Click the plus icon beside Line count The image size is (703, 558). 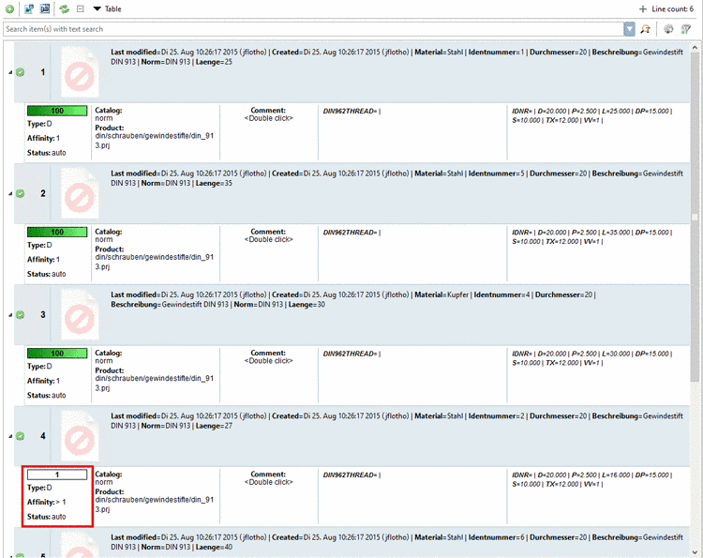click(x=643, y=9)
